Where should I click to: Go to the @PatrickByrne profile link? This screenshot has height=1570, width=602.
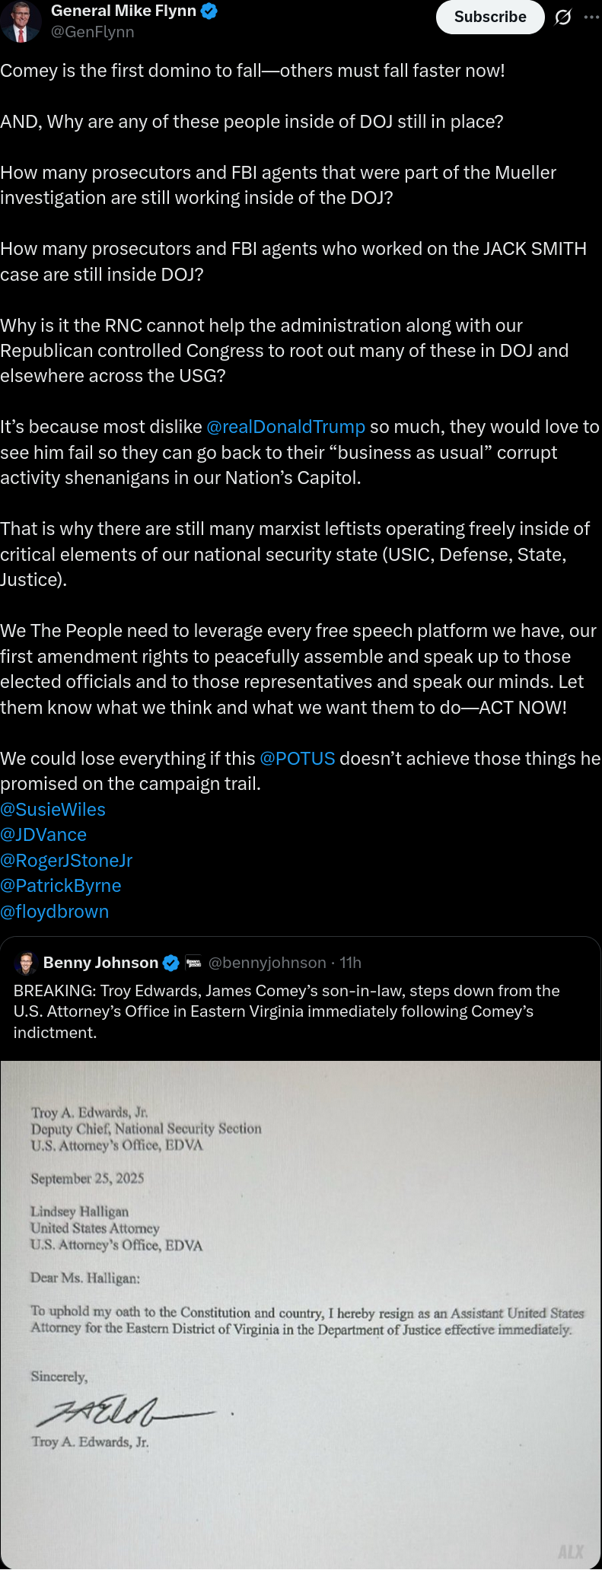click(61, 886)
